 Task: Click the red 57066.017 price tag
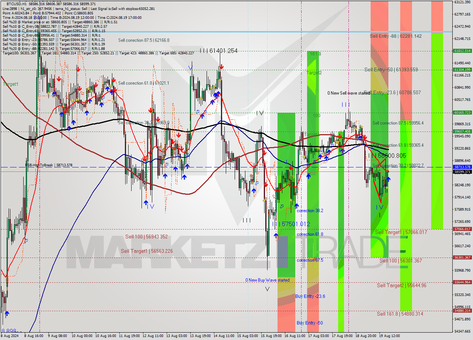pyautogui.click(x=462, y=229)
